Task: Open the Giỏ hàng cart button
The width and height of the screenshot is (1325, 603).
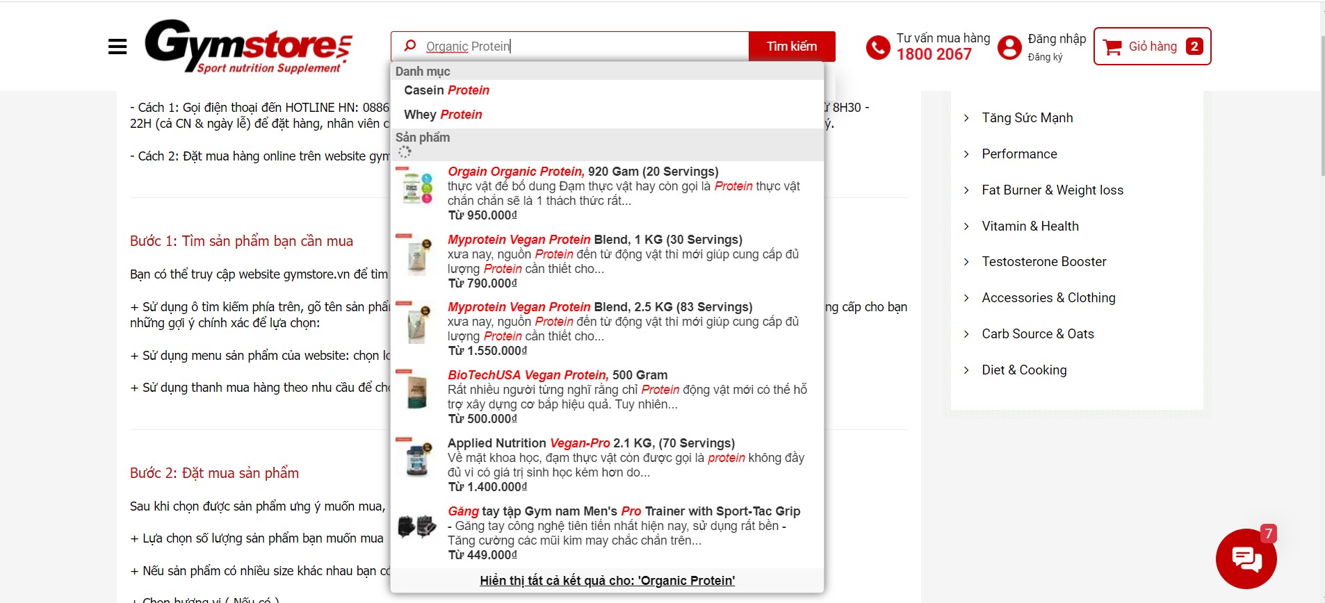Action: [x=1152, y=47]
